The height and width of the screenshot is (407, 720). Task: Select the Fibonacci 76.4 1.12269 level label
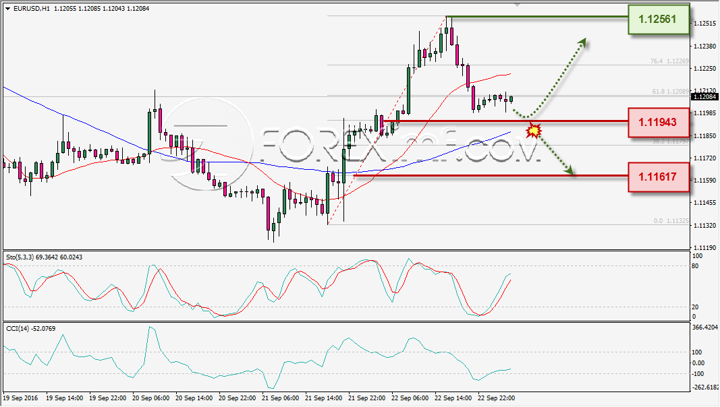click(x=669, y=61)
